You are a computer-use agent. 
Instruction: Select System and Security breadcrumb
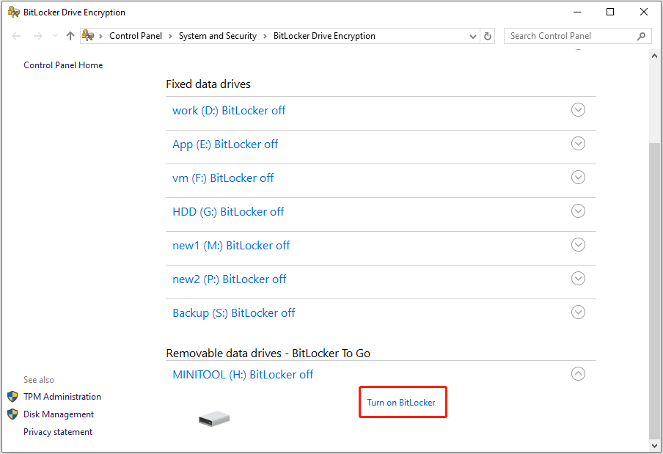pos(217,36)
